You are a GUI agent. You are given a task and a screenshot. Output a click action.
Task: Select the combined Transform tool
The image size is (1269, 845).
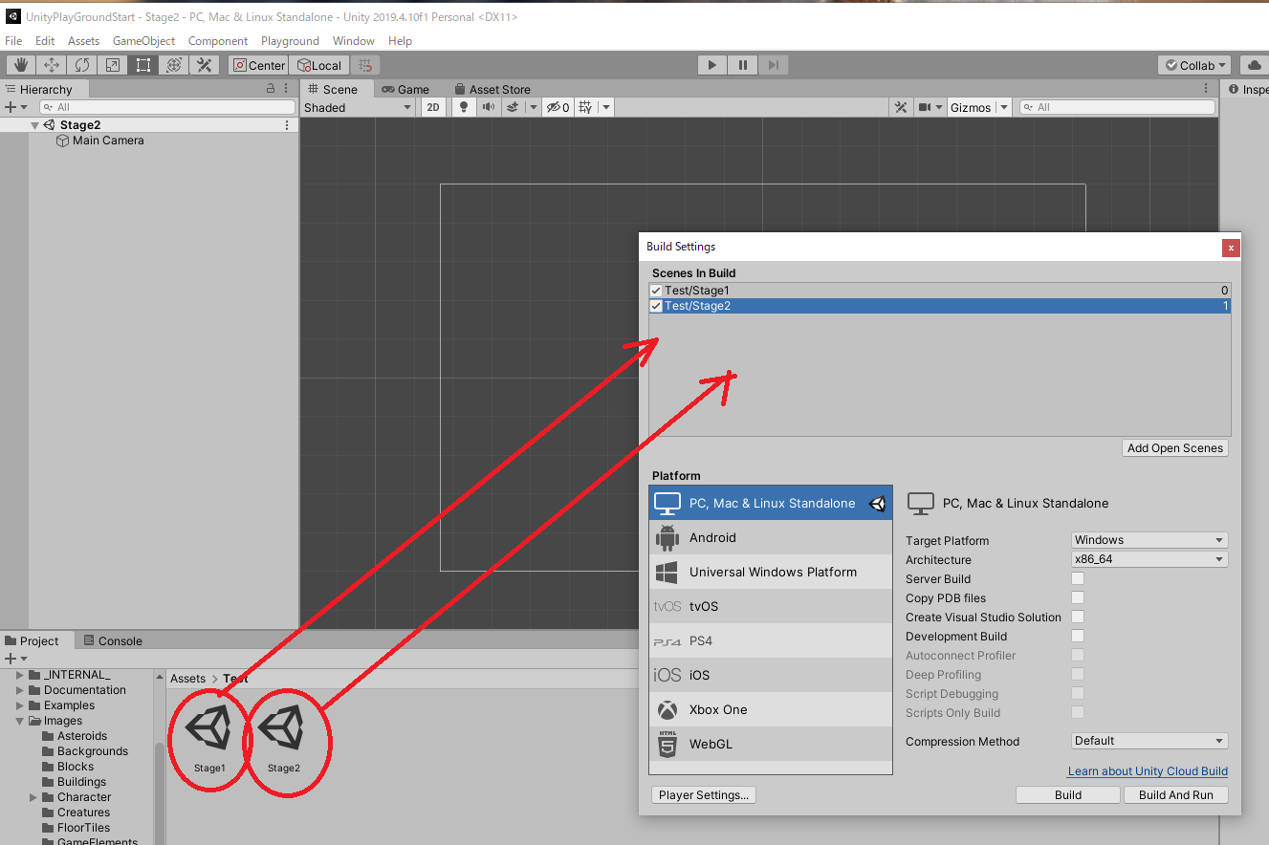(x=174, y=65)
